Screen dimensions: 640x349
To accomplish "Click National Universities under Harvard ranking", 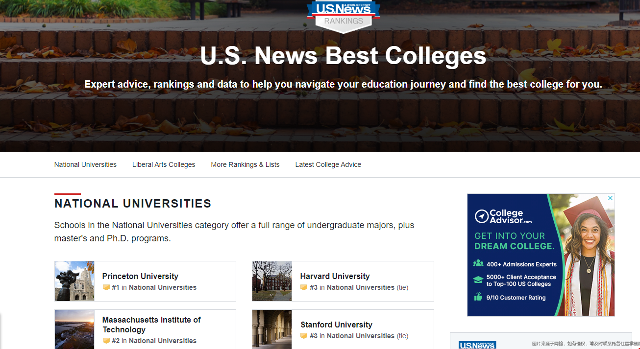I will [x=361, y=287].
